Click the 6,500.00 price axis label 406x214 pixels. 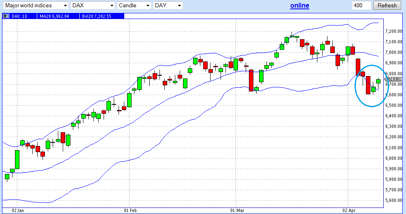393,105
